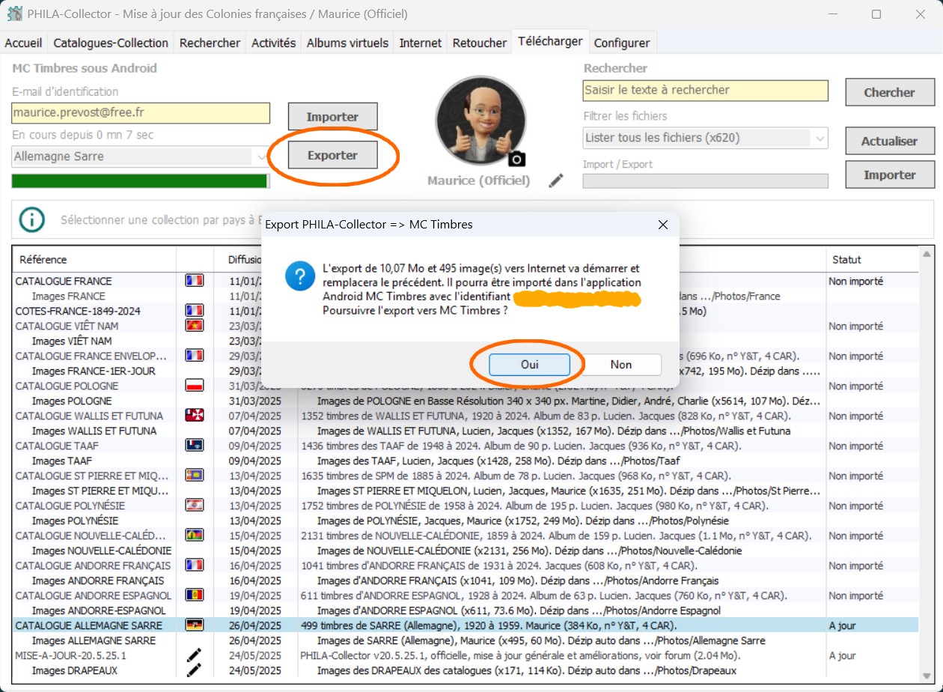Decline export with Non button

[x=621, y=364]
